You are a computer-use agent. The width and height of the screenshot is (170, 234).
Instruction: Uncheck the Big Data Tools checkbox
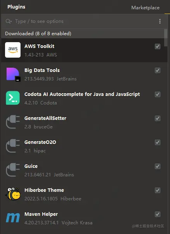[158, 70]
